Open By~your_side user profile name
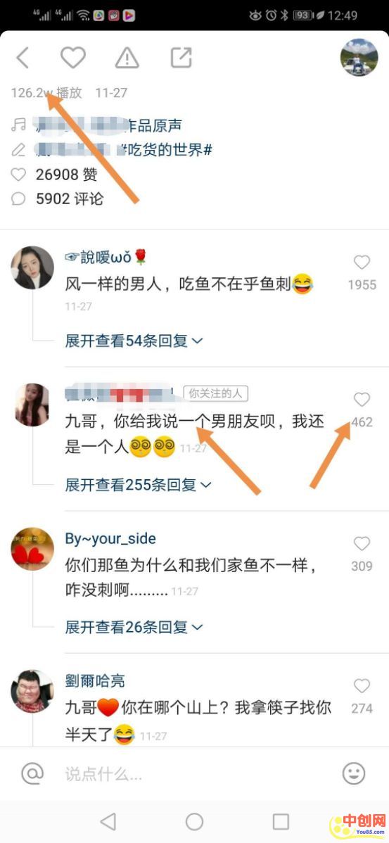Screen dimensions: 389x843 110,539
